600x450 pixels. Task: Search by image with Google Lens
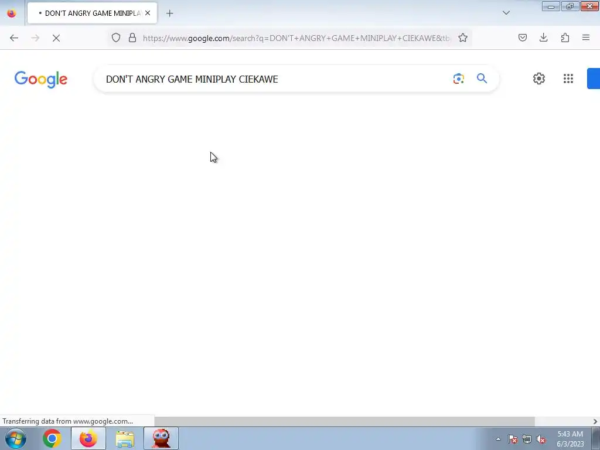tap(458, 79)
